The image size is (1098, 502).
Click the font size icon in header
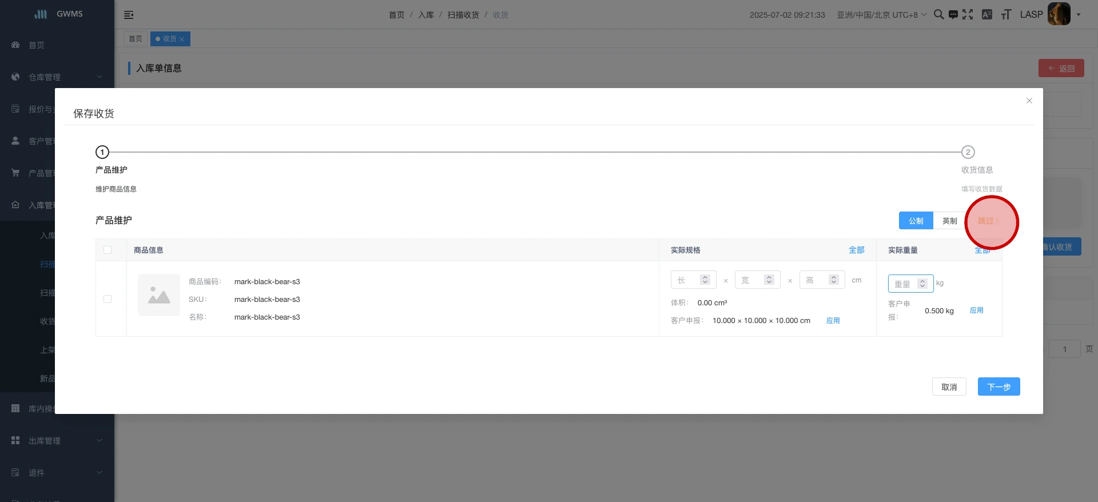tap(1006, 14)
